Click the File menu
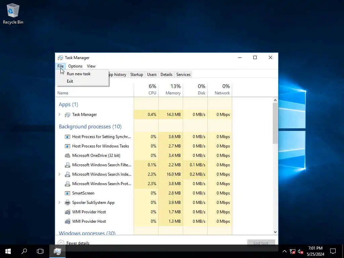 click(60, 66)
